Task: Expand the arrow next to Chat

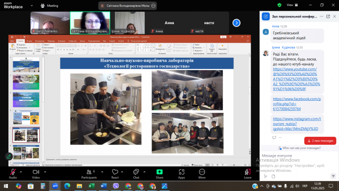Action: [x=145, y=172]
